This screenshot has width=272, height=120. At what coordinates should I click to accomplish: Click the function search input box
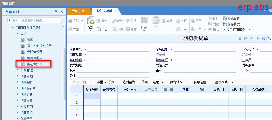[34, 20]
